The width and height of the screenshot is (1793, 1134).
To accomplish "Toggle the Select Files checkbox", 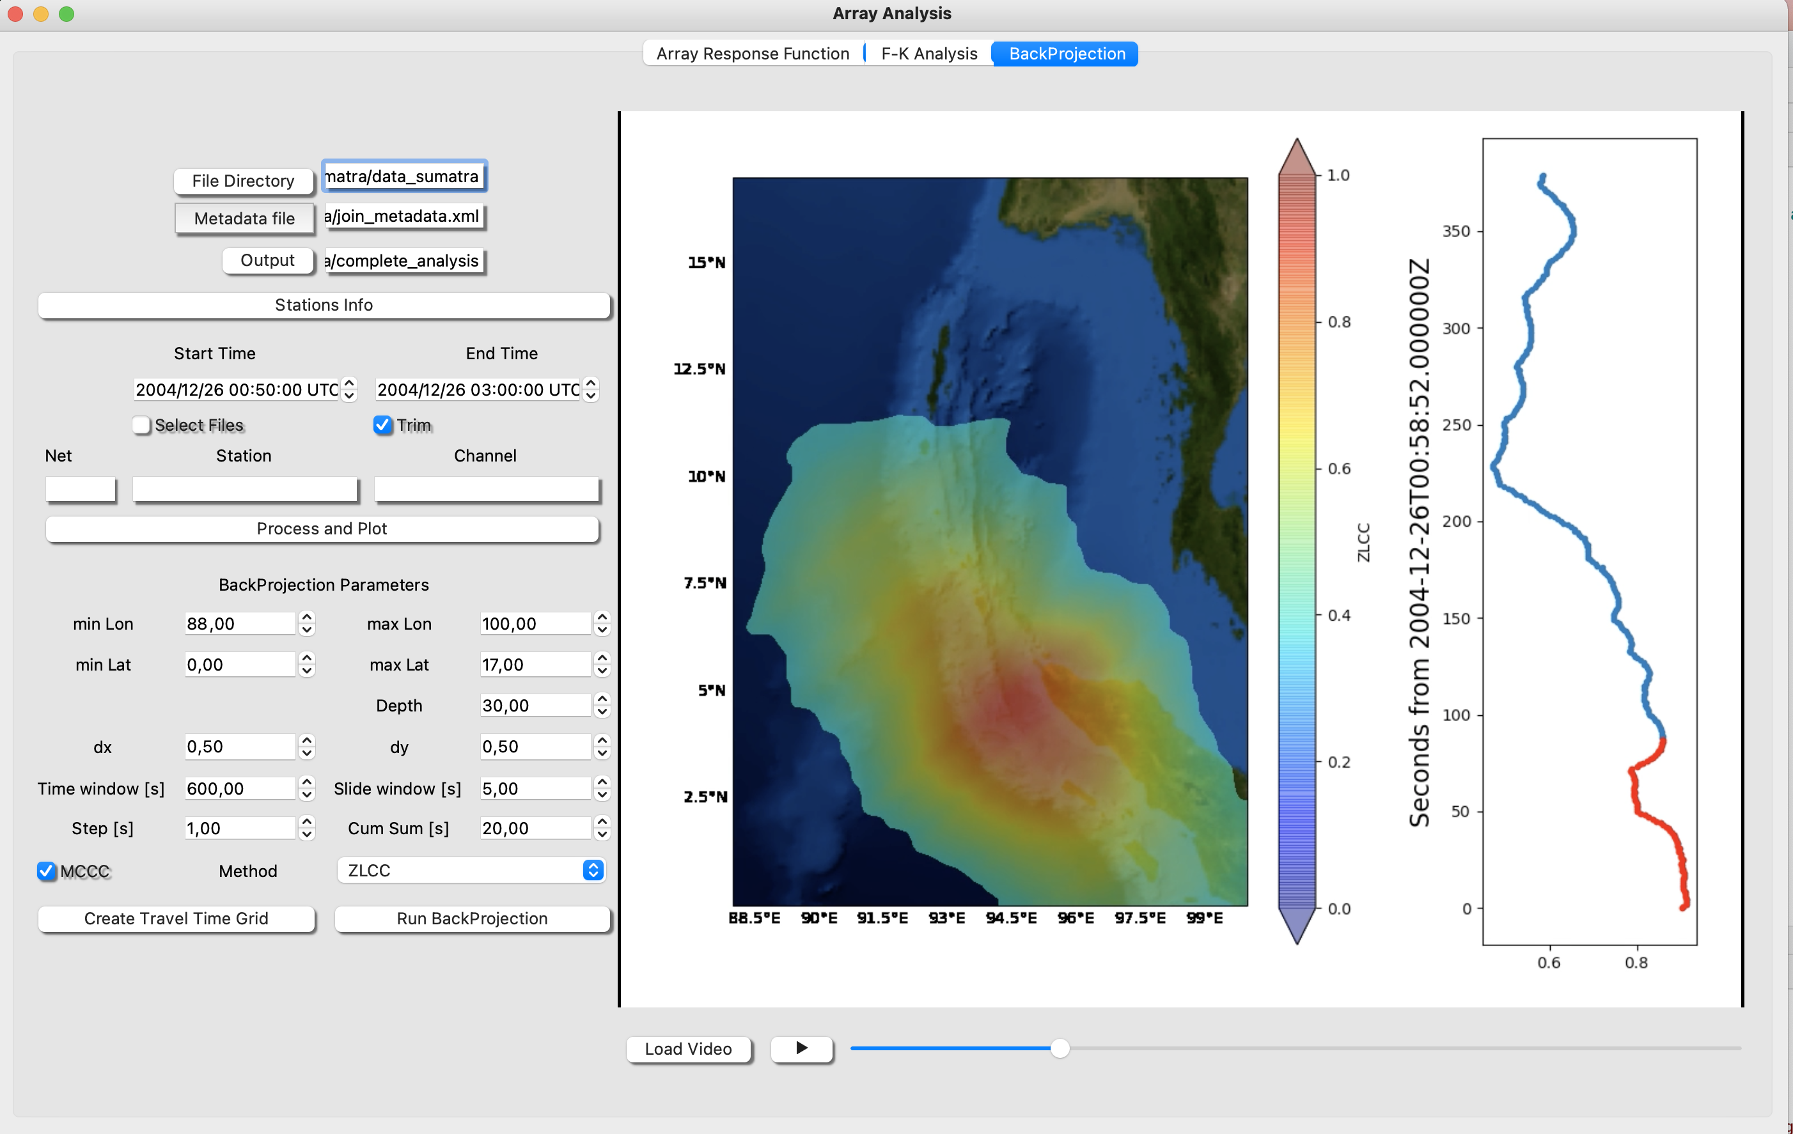I will point(140,423).
